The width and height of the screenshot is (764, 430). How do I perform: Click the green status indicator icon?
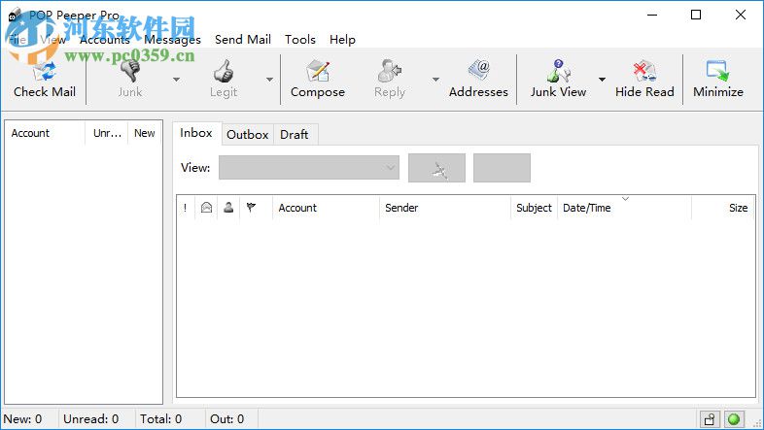pos(734,418)
